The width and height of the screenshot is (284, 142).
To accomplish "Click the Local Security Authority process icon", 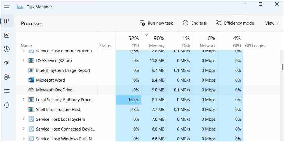I will [31, 100].
